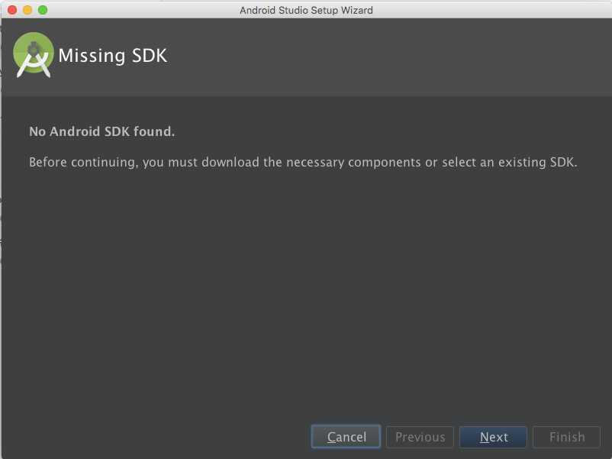Dismiss the wizard with Cancel

(x=346, y=437)
